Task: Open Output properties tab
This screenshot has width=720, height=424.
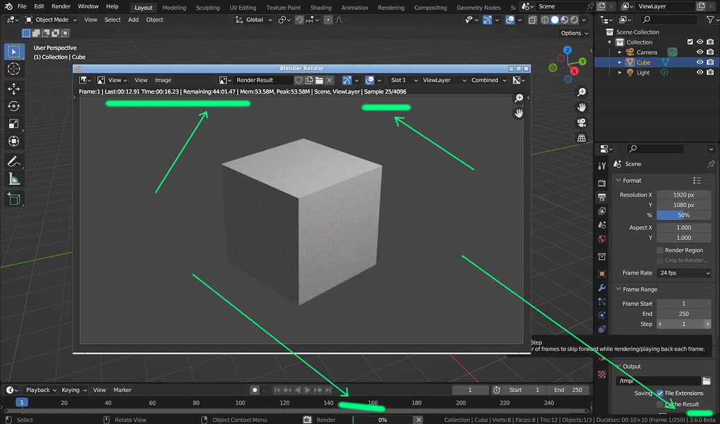Action: click(602, 197)
